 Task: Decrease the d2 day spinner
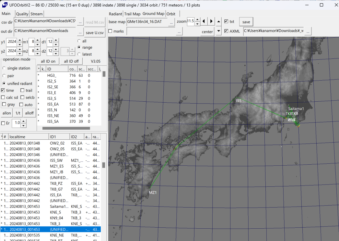[x=56, y=53]
